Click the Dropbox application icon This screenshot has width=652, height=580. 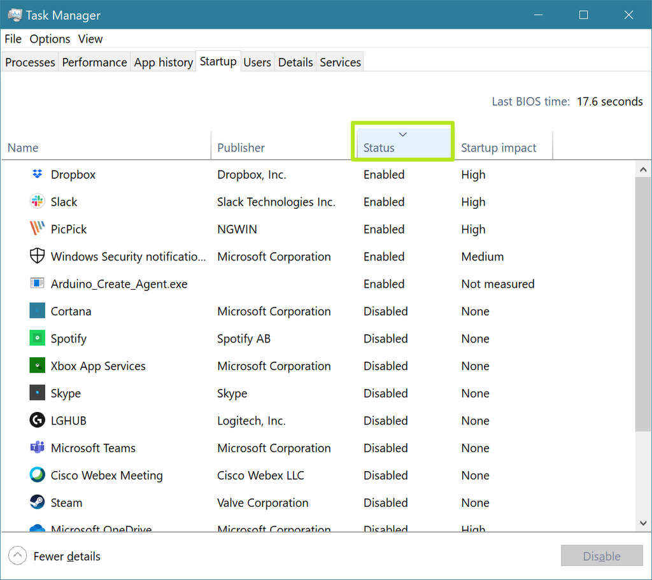click(37, 174)
